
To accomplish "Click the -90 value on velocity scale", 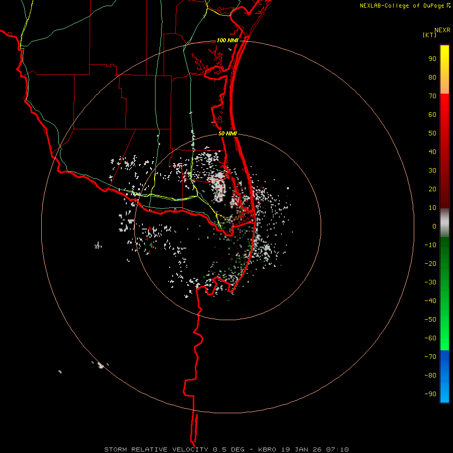I will 430,394.
